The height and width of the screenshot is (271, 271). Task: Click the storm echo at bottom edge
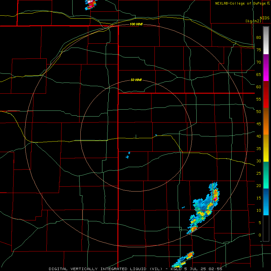[x=183, y=260]
